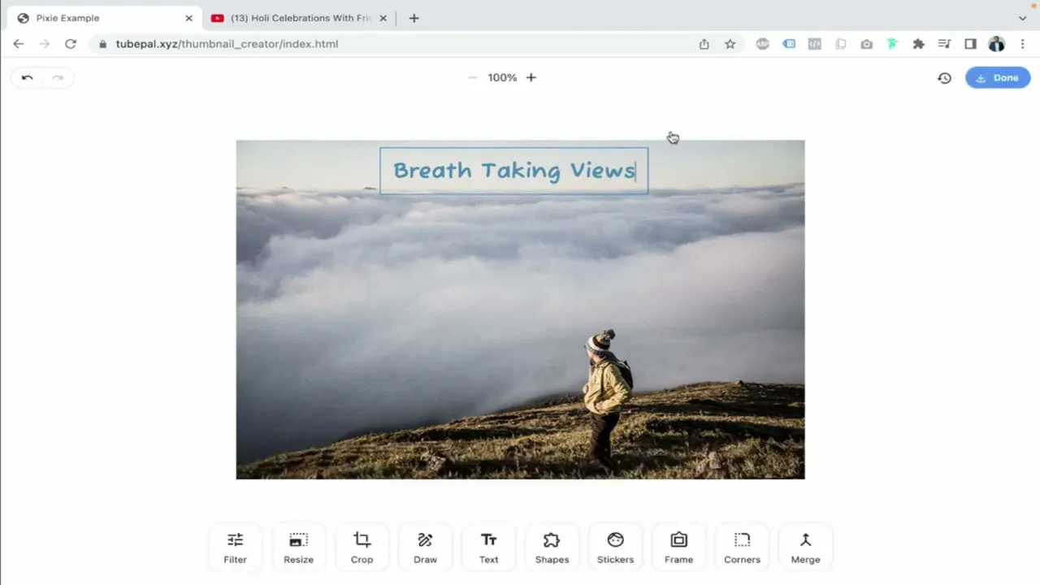1040x585 pixels.
Task: Open the Shapes tool
Action: (x=552, y=548)
